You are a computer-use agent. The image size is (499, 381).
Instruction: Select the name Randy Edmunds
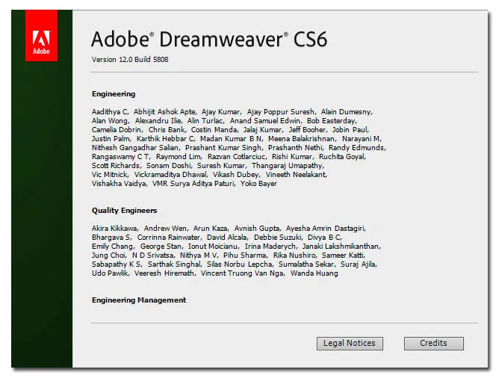point(356,148)
